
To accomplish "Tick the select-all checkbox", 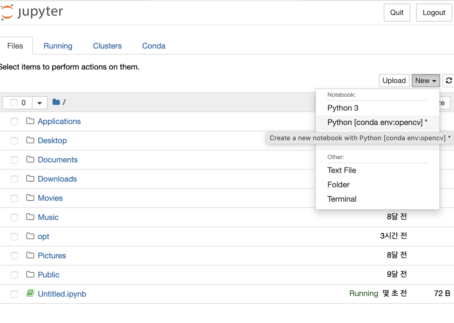I will (14, 103).
